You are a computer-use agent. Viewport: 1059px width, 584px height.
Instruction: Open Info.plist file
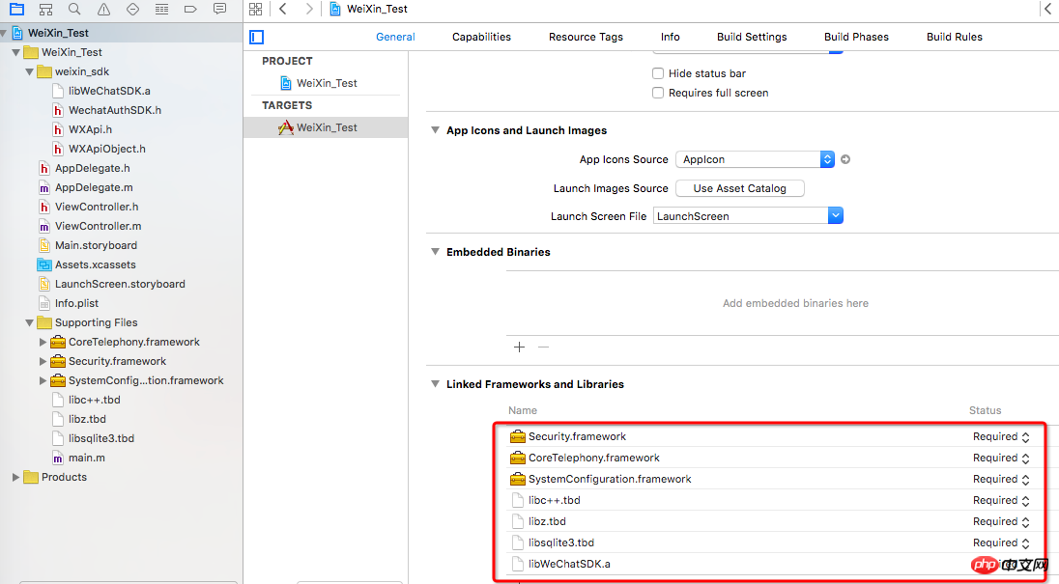point(76,303)
